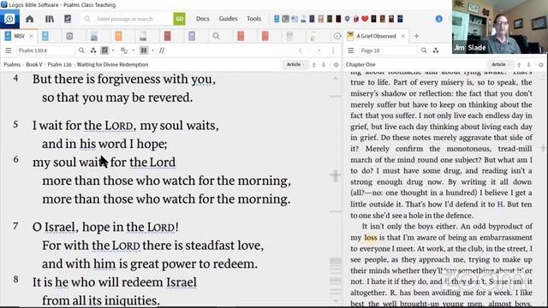Switch to the search magnifier tab
548x308 pixels.
click(x=217, y=36)
